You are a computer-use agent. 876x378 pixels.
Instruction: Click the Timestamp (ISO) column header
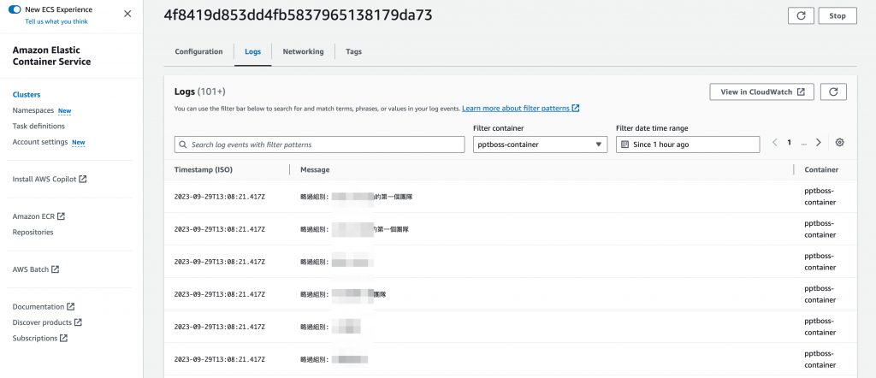[x=204, y=169]
